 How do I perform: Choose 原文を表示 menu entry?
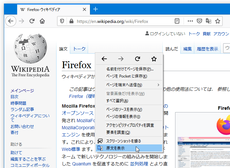129,148
